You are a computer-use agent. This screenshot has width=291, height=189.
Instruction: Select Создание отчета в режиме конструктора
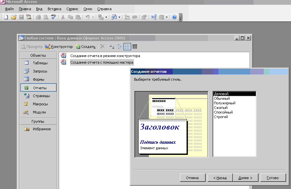[x=101, y=56]
